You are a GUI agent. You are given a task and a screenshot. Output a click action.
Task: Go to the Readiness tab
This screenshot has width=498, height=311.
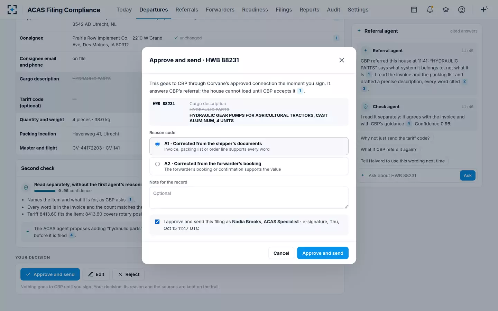(x=255, y=10)
